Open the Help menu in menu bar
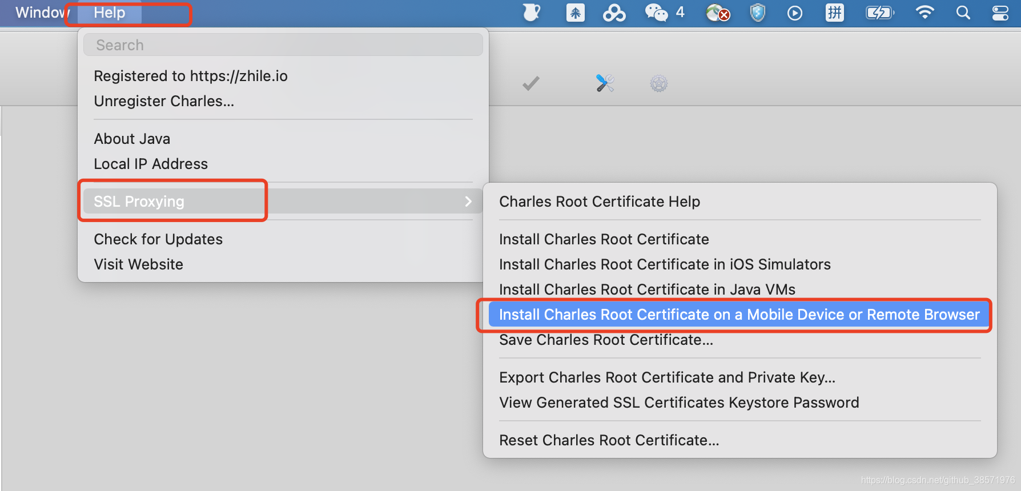This screenshot has height=491, width=1021. 110,13
